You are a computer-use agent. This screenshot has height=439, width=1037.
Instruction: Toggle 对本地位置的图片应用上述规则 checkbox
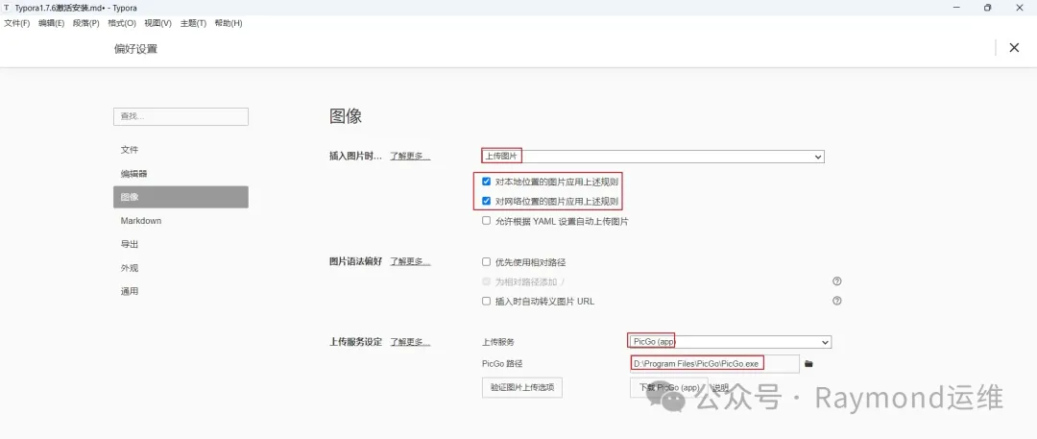(x=486, y=182)
